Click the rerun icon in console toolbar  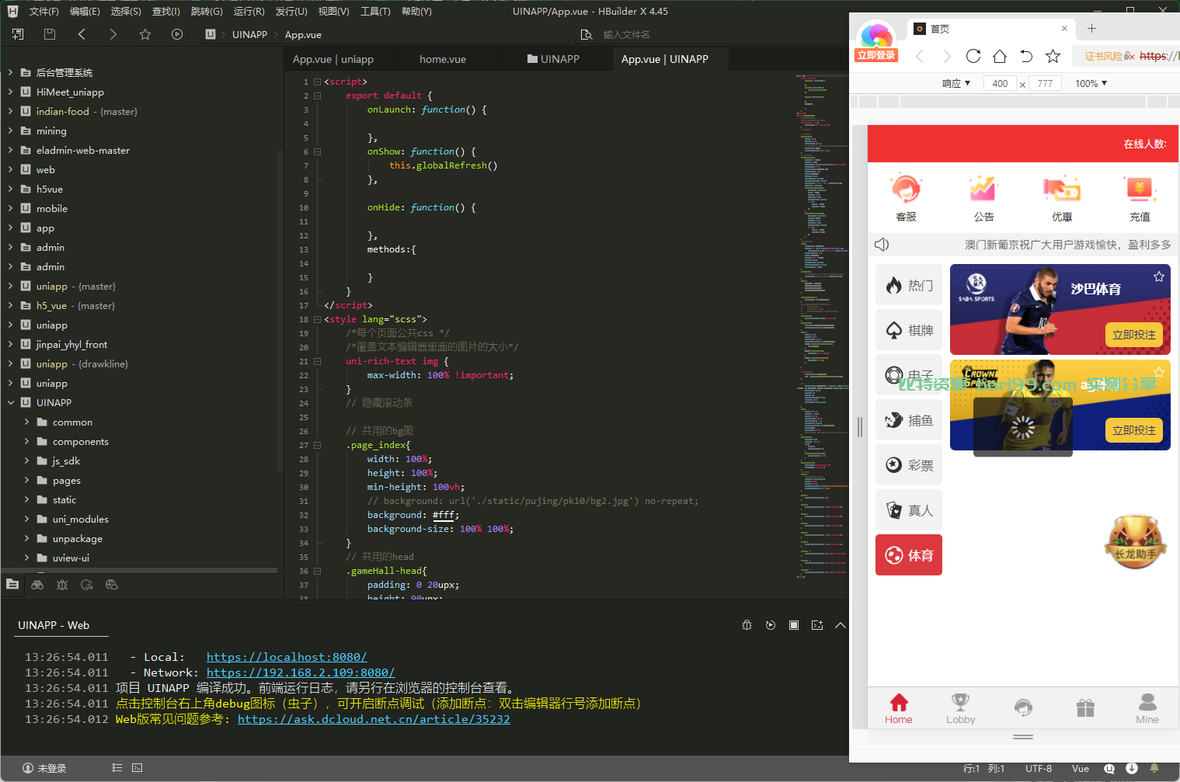point(771,625)
